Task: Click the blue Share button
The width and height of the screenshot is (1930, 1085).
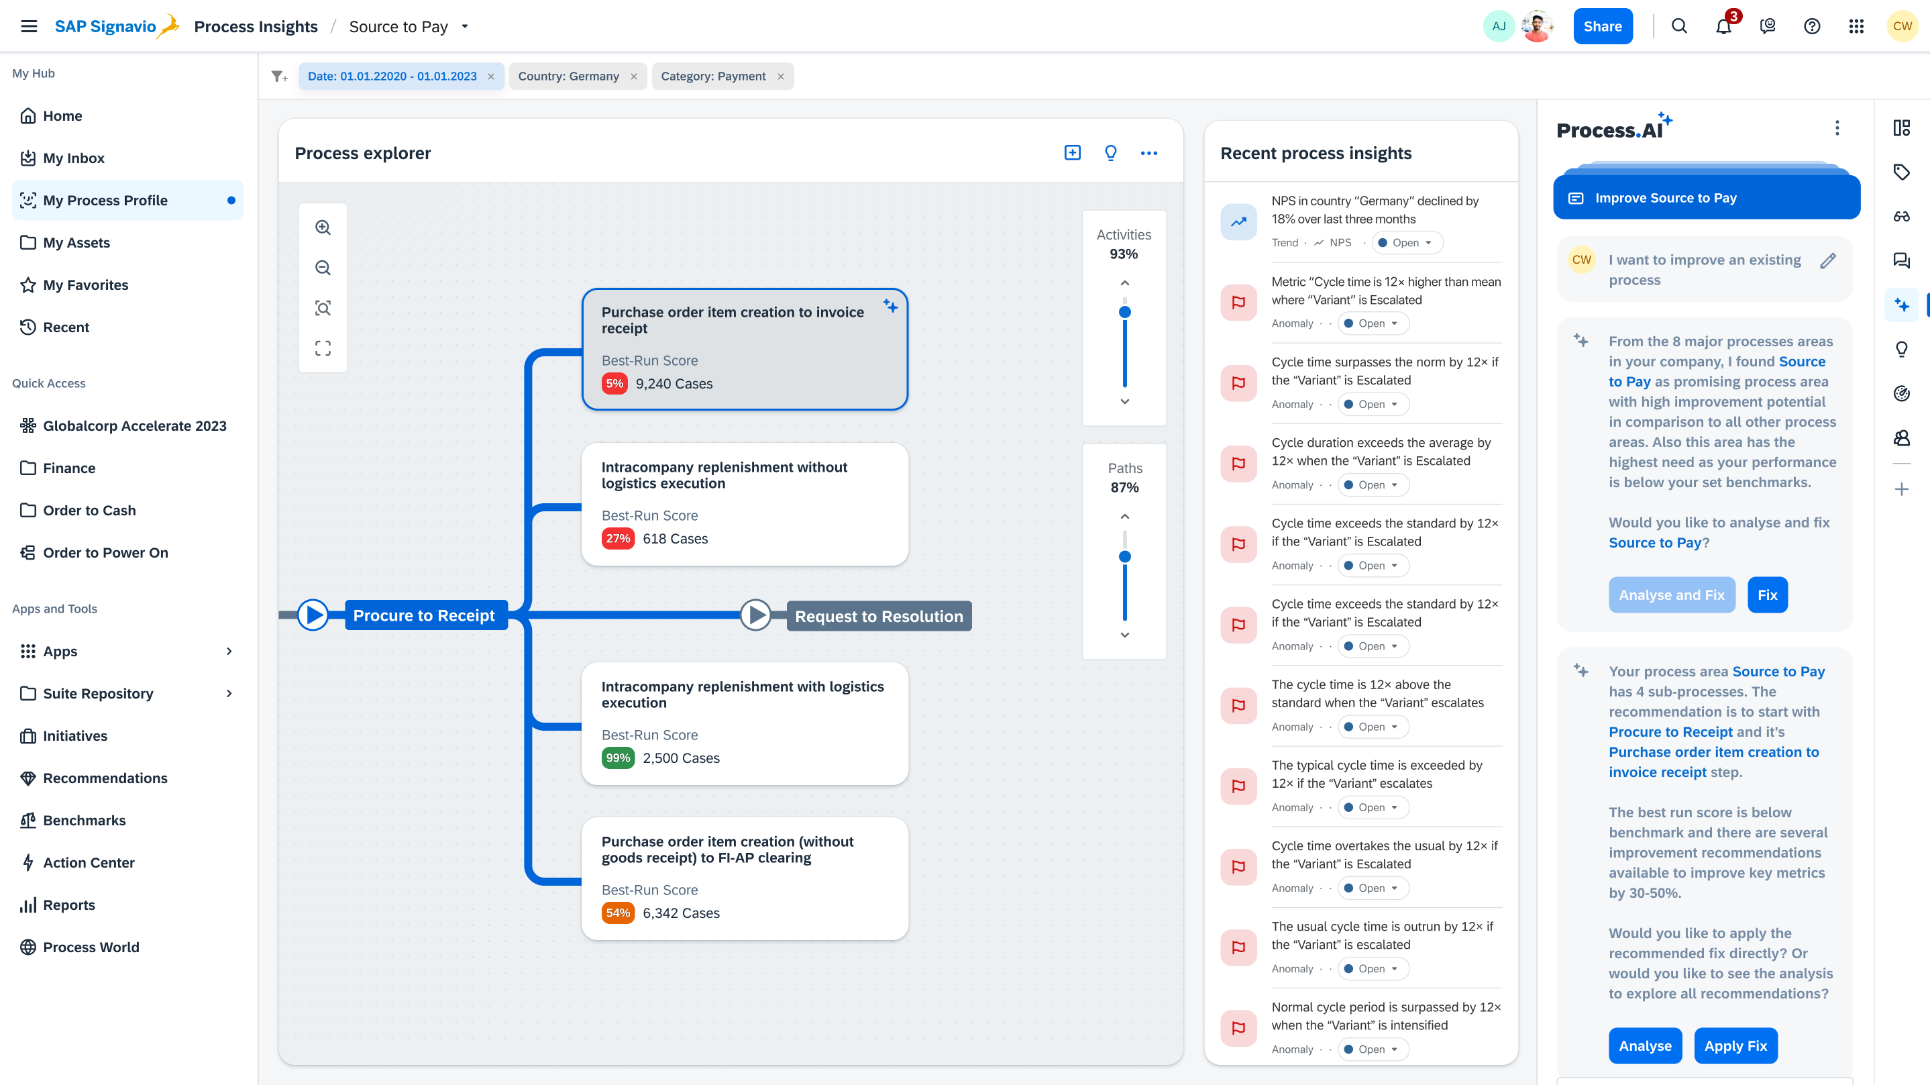Action: coord(1602,26)
